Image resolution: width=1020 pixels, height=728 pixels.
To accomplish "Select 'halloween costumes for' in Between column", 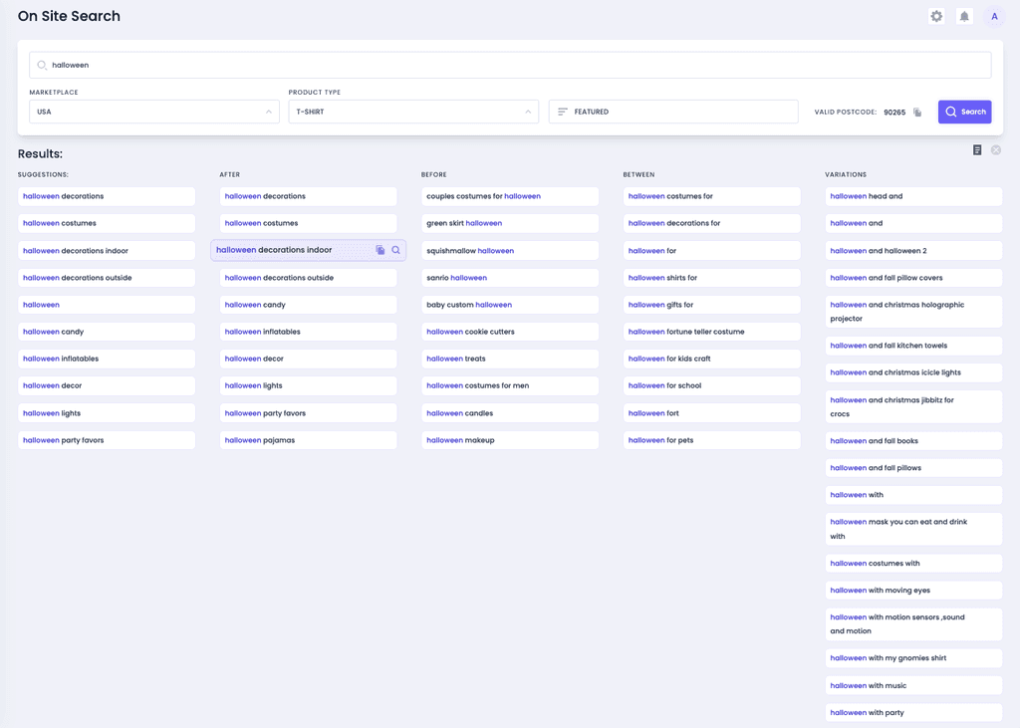I will coord(711,196).
